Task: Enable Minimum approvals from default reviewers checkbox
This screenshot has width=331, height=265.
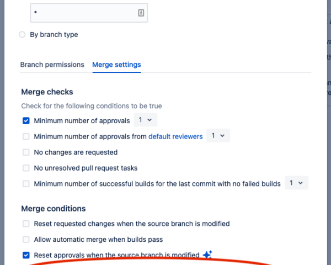Action: click(26, 136)
